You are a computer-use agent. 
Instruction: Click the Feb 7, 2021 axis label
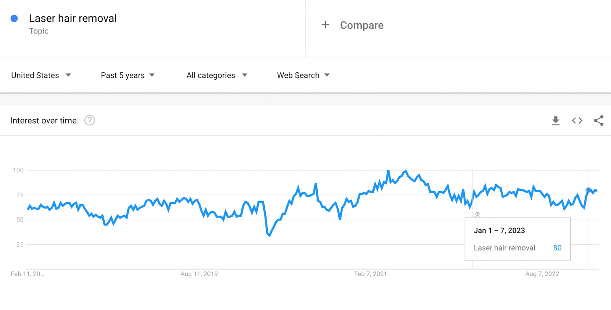tap(370, 273)
